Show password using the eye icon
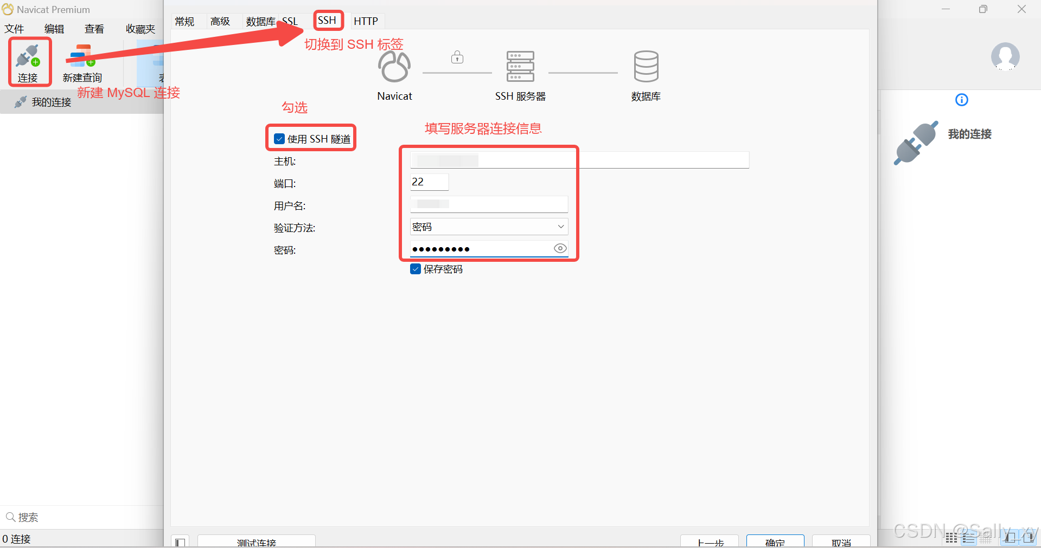This screenshot has height=548, width=1041. pos(560,248)
